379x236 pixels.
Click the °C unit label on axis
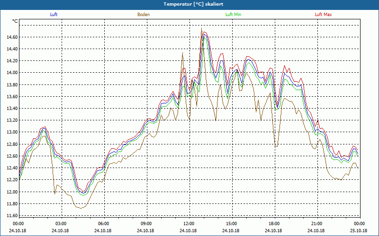click(15, 21)
